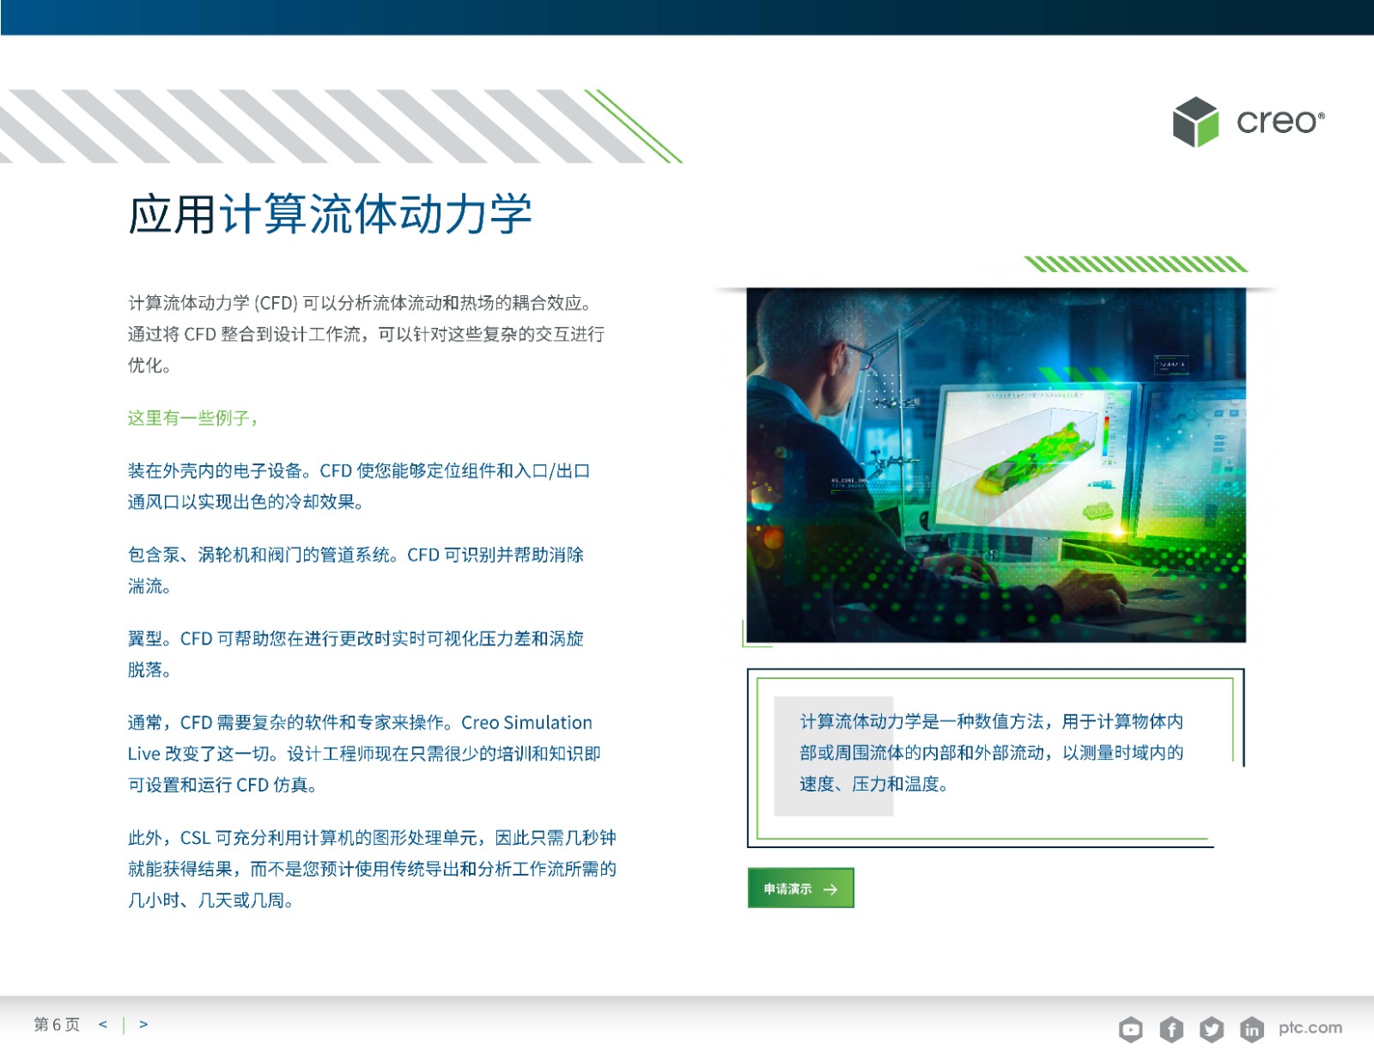Click the paragraph starting 此外，CSL 可充分利用
This screenshot has width=1374, height=1061.
[372, 869]
